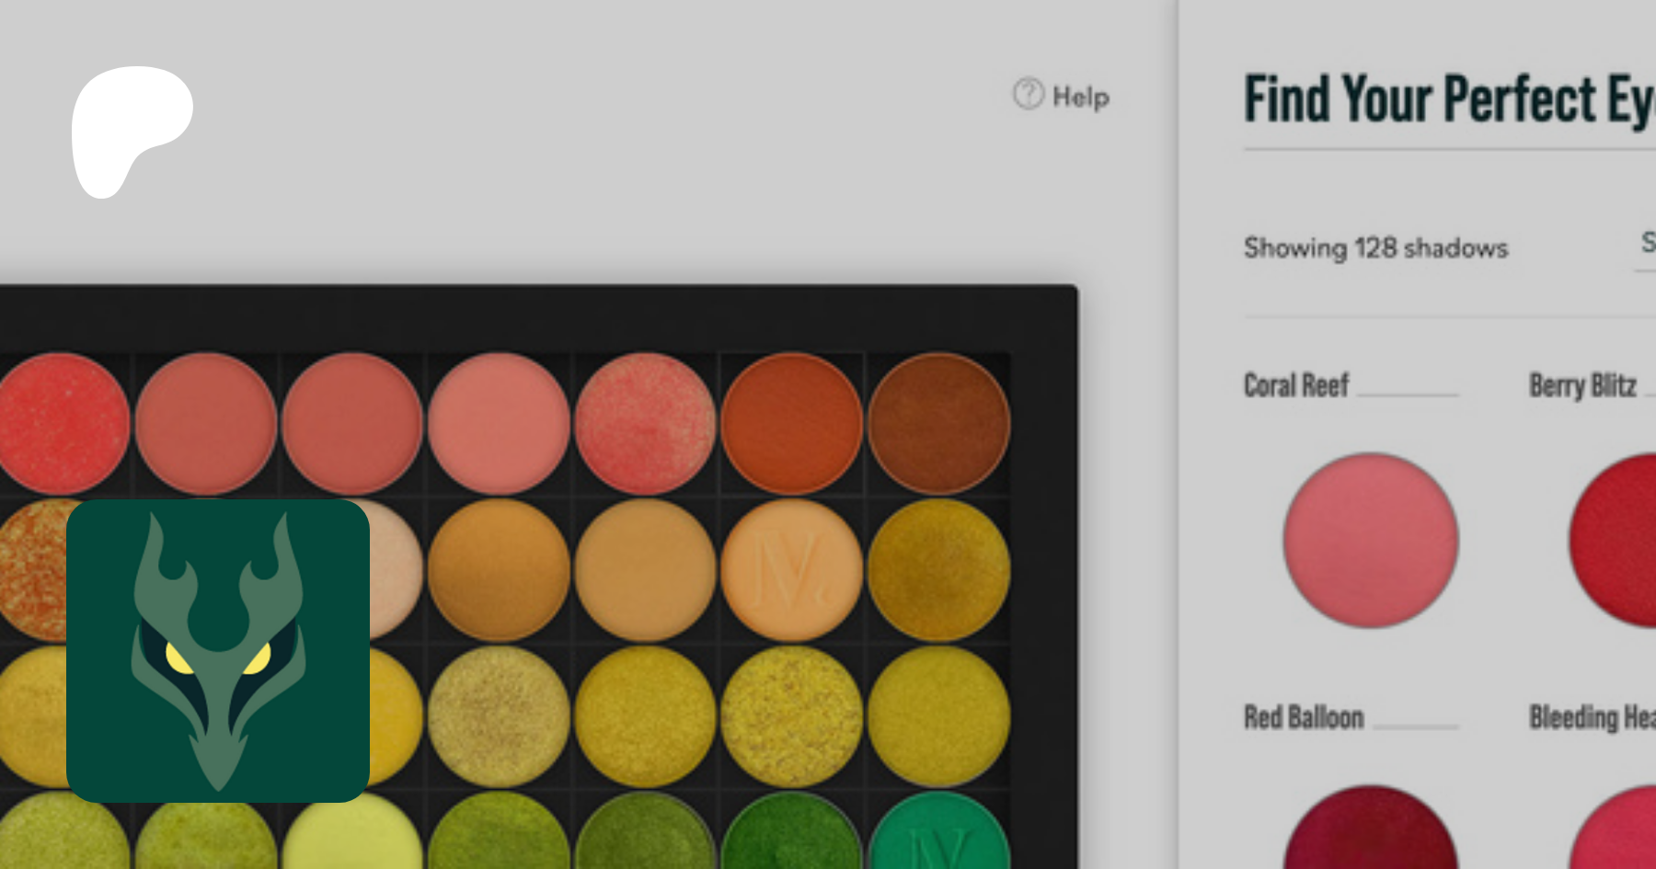Click the Red Balloon shadow name label

[1303, 717]
